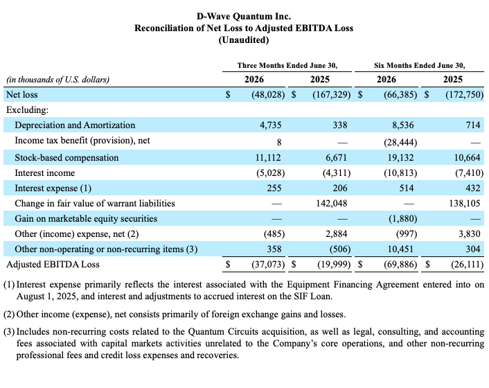Image resolution: width=489 pixels, height=388 pixels.
Task: Click 'Six Months Ended June 30,' header
Action: tap(420, 66)
